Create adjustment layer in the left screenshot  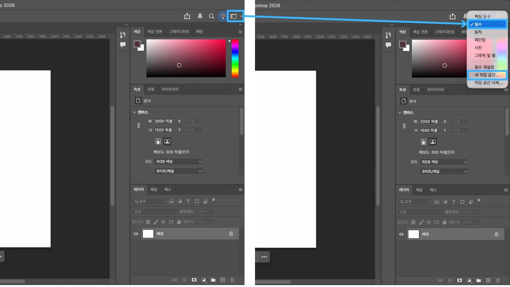tap(204, 280)
